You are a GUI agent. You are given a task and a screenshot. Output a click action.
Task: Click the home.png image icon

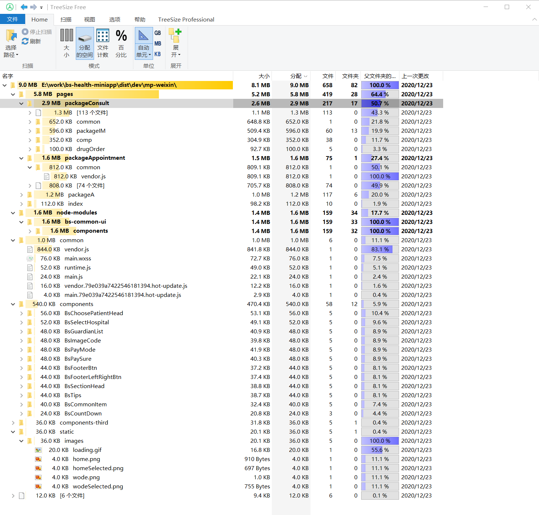pos(38,459)
